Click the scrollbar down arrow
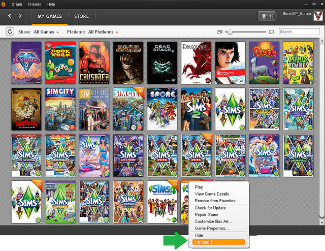Screen dimensions: 325x251 tap(322, 223)
